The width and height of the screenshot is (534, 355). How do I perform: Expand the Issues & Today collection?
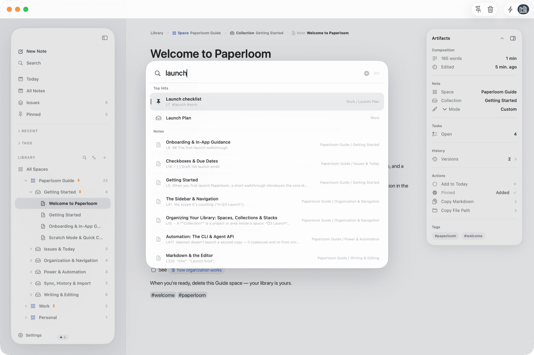[31, 249]
